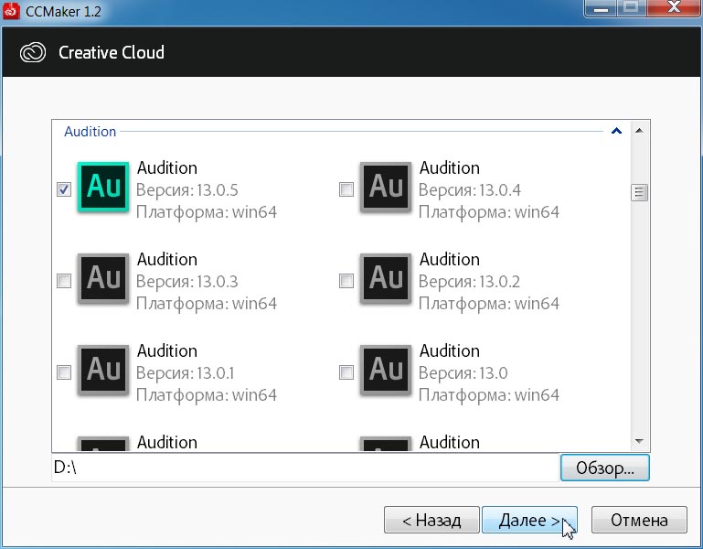Select the text Версия: 13.0.4
703x549 pixels.
click(469, 190)
